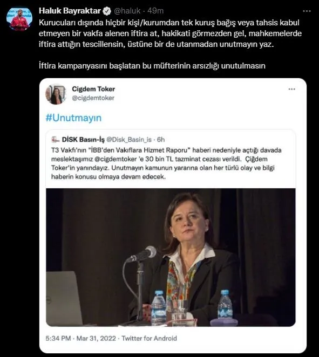This screenshot has width=319, height=357.
Task: Visit the @haluk handle
Action: (x=127, y=11)
